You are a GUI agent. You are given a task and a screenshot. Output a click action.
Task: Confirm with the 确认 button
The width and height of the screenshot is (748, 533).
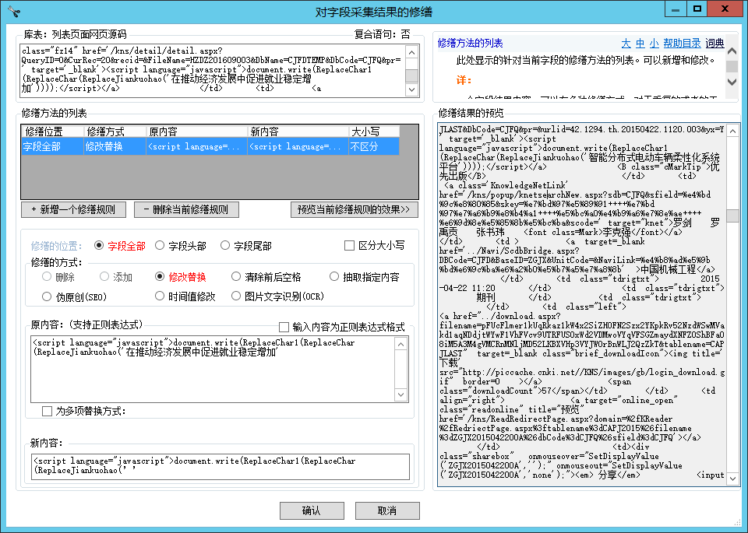pos(312,510)
